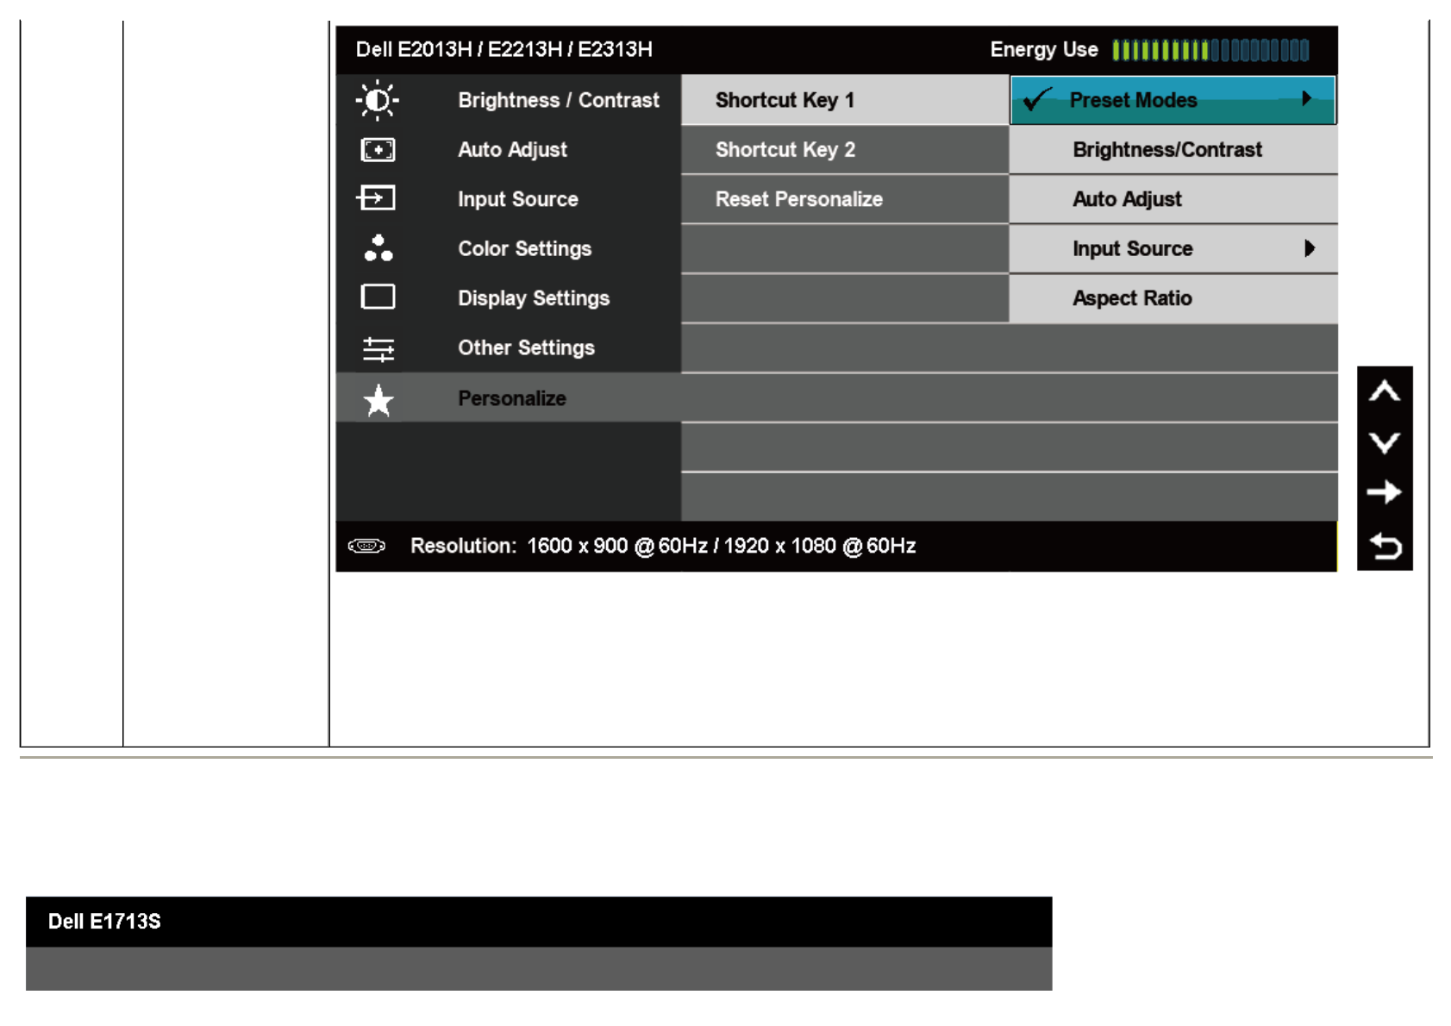Image resolution: width=1451 pixels, height=1026 pixels.
Task: Click the Energy Use level bar
Action: [1210, 50]
